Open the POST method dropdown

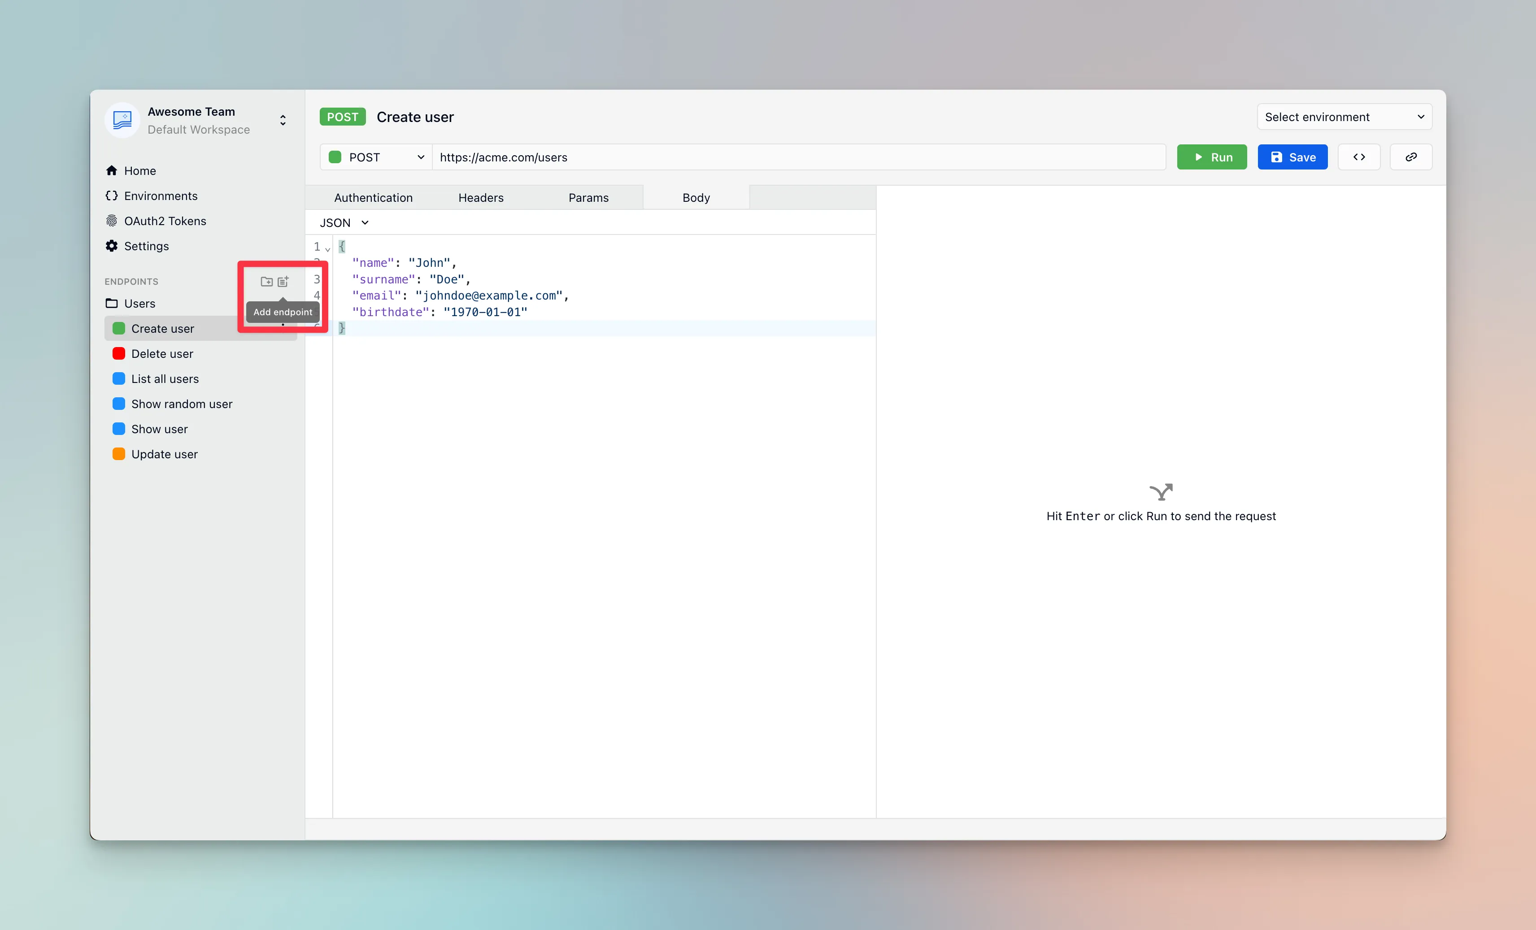[x=376, y=157]
